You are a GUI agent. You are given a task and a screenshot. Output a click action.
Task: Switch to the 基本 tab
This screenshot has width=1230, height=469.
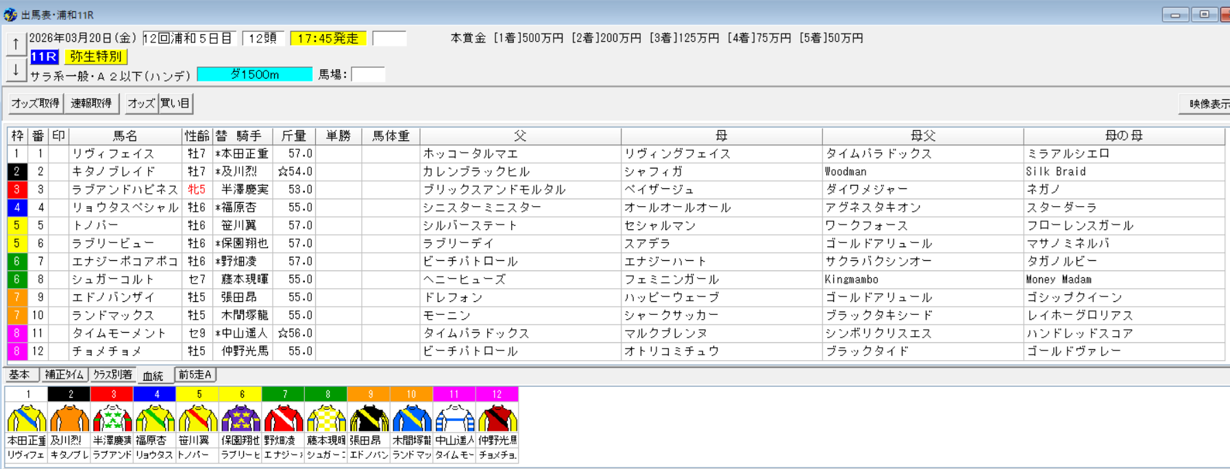click(20, 375)
